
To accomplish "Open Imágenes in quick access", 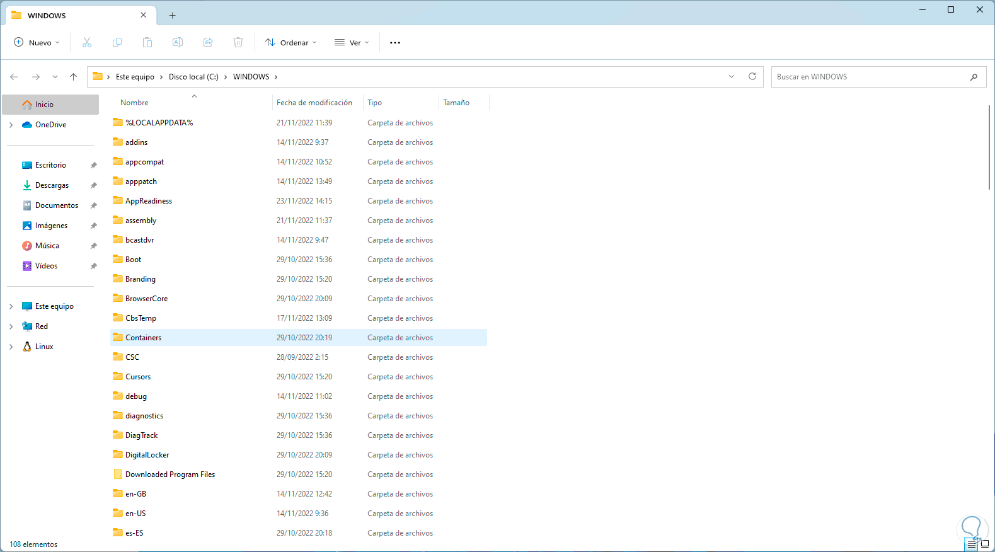I will click(x=50, y=226).
